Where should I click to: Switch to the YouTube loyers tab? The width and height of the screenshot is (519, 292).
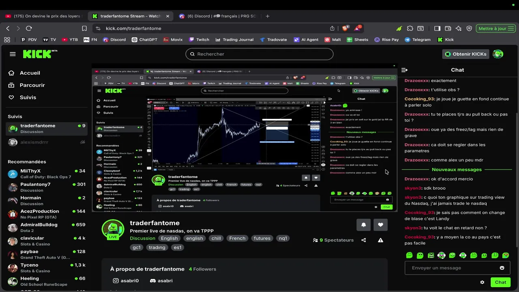click(43, 16)
